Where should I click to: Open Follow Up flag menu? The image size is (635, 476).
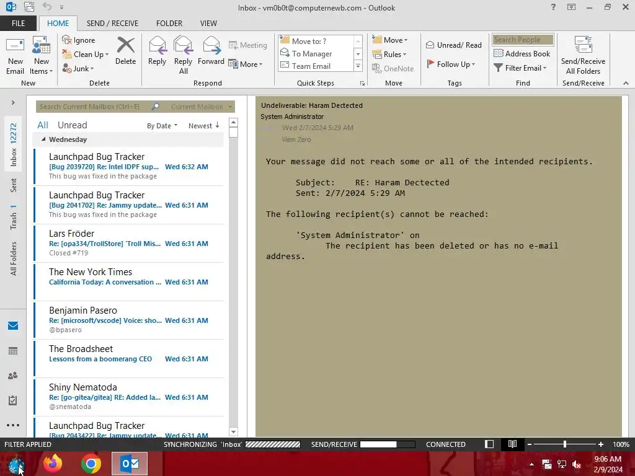pos(451,64)
